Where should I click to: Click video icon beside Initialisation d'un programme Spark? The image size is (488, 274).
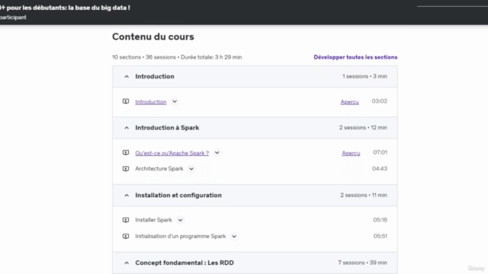pos(126,236)
